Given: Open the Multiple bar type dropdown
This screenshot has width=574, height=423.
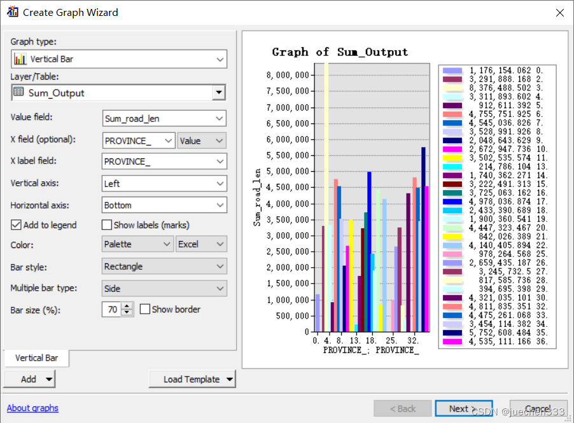Looking at the screenshot, I should click(x=164, y=288).
